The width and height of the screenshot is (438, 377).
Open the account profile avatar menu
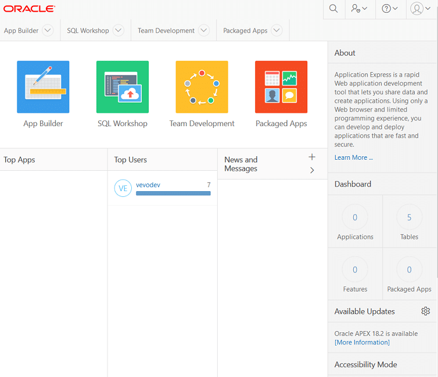(x=420, y=9)
